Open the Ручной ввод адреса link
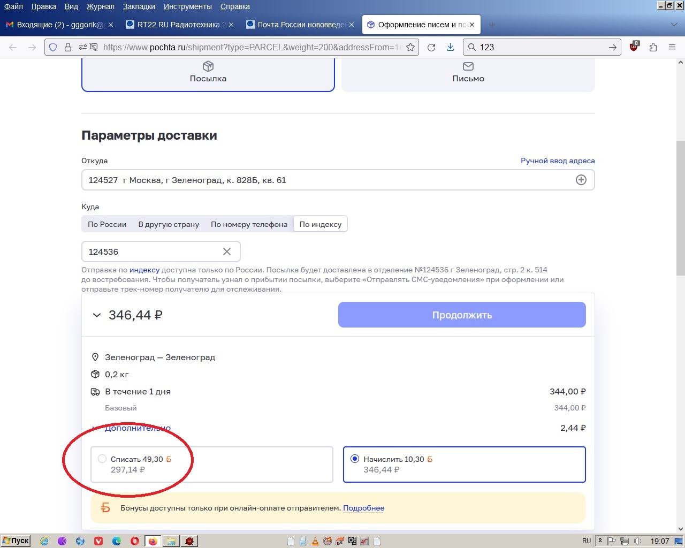Image resolution: width=685 pixels, height=548 pixels. 558,161
